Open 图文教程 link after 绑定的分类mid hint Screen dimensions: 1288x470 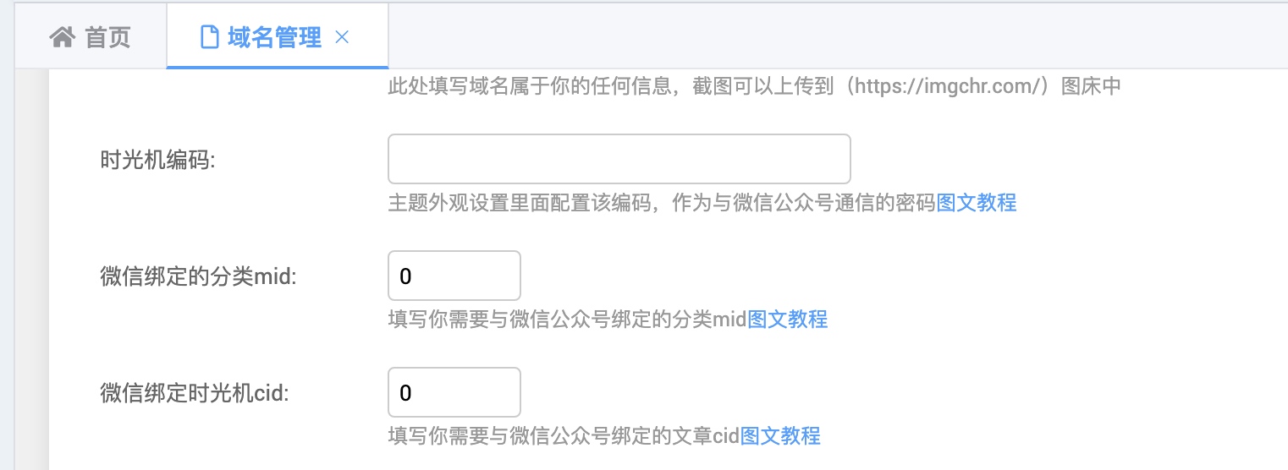point(788,320)
